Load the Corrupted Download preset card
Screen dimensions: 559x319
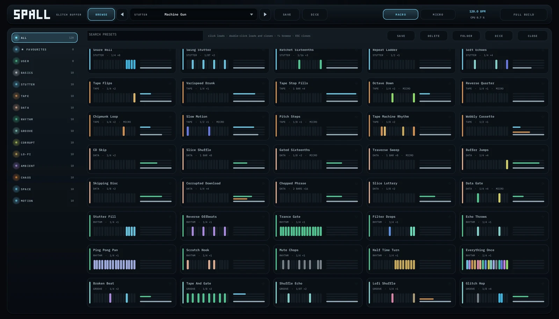(x=225, y=192)
